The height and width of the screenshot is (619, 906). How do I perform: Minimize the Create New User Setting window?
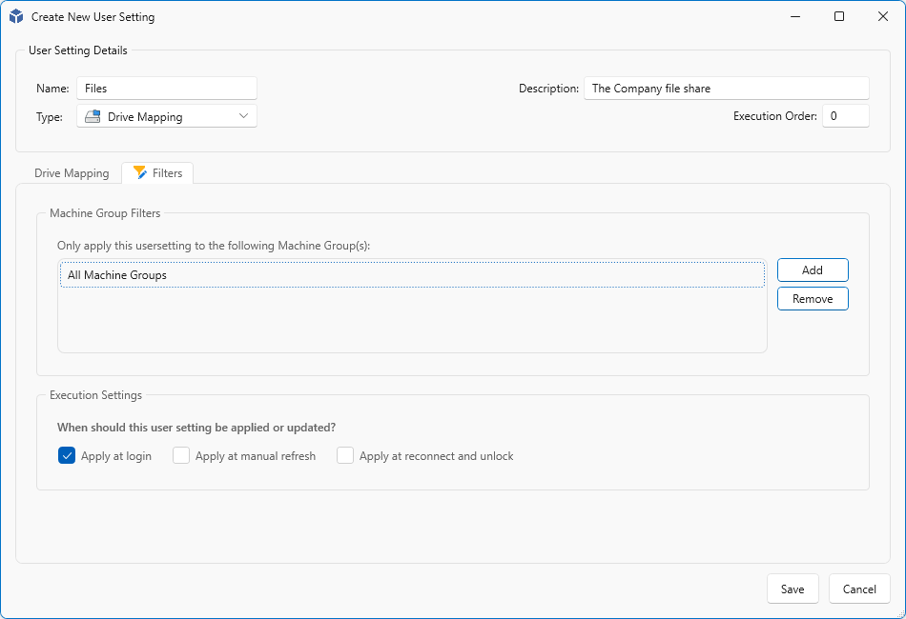pyautogui.click(x=794, y=16)
